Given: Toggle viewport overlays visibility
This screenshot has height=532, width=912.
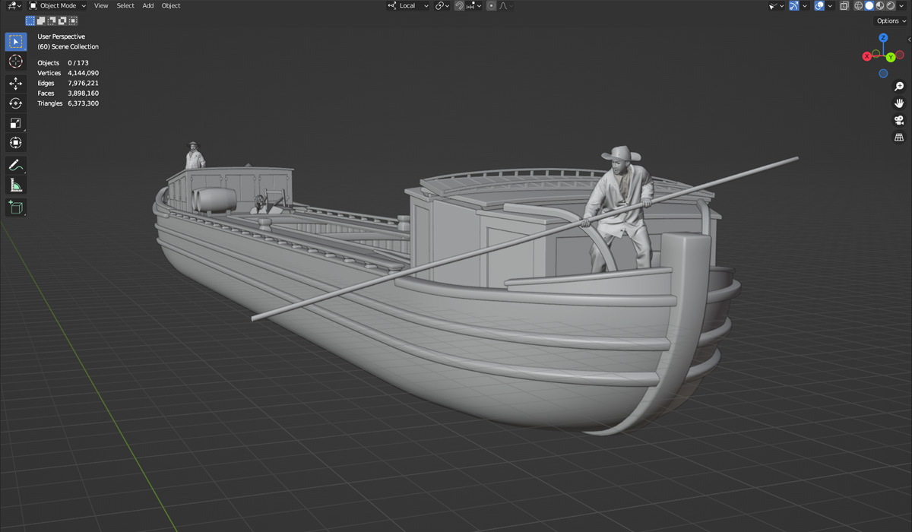Looking at the screenshot, I should [819, 6].
